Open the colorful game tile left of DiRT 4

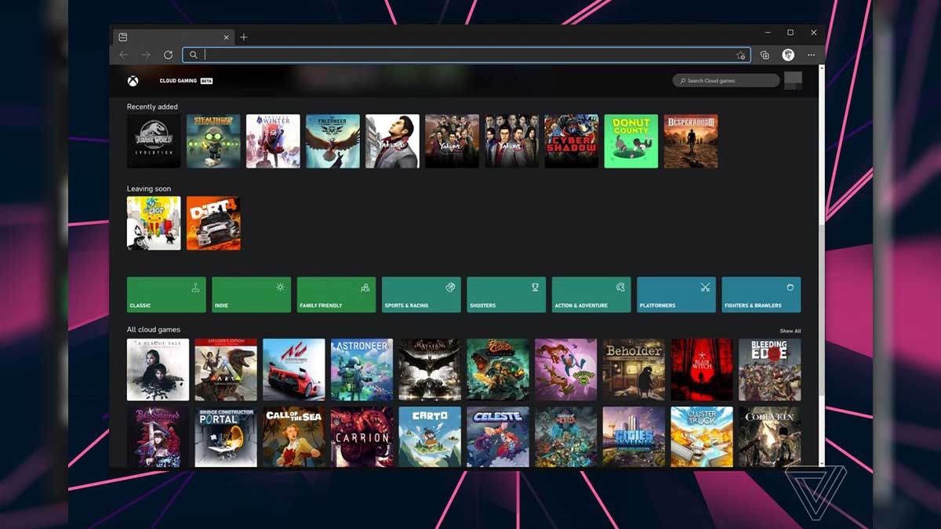[154, 223]
